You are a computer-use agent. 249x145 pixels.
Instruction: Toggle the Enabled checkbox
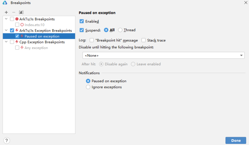(x=82, y=21)
